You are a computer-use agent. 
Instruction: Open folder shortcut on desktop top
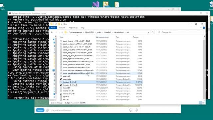point(117,4)
